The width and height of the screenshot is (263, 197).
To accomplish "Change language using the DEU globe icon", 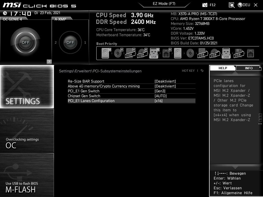I will tap(240, 5).
